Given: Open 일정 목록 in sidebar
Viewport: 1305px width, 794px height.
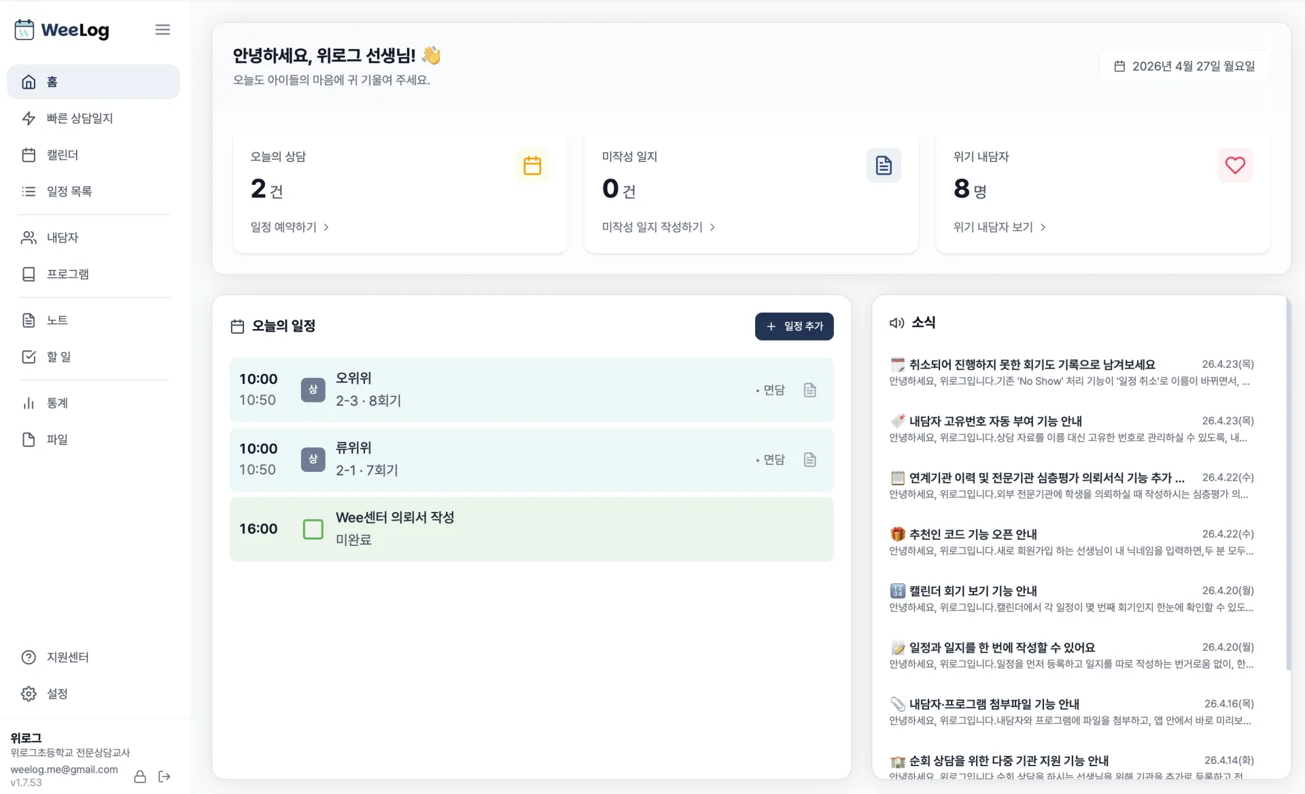Looking at the screenshot, I should [x=93, y=192].
